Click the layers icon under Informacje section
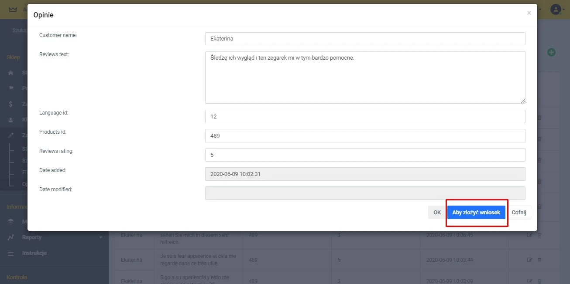The width and height of the screenshot is (570, 284). tap(11, 221)
